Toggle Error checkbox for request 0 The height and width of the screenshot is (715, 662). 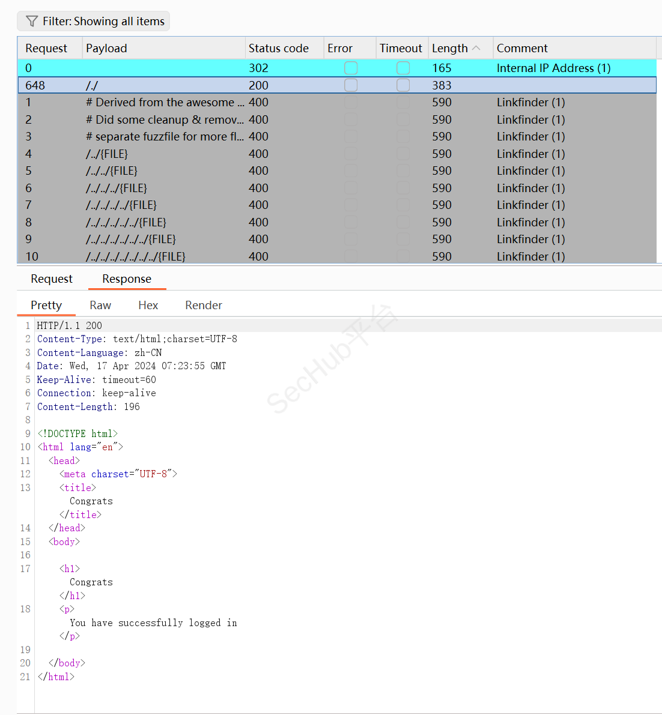[x=351, y=68]
